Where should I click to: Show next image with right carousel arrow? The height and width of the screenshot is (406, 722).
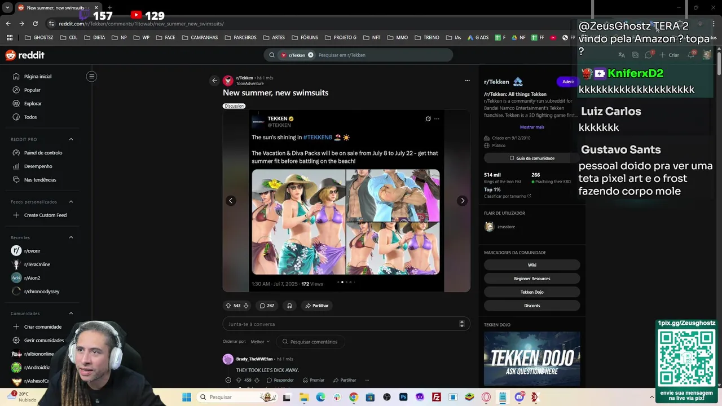[x=463, y=201]
